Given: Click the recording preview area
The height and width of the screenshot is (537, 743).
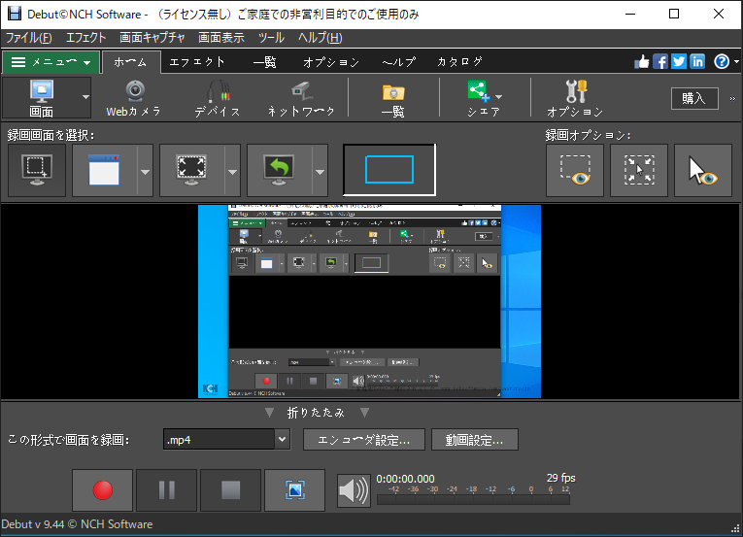Looking at the screenshot, I should 370,301.
